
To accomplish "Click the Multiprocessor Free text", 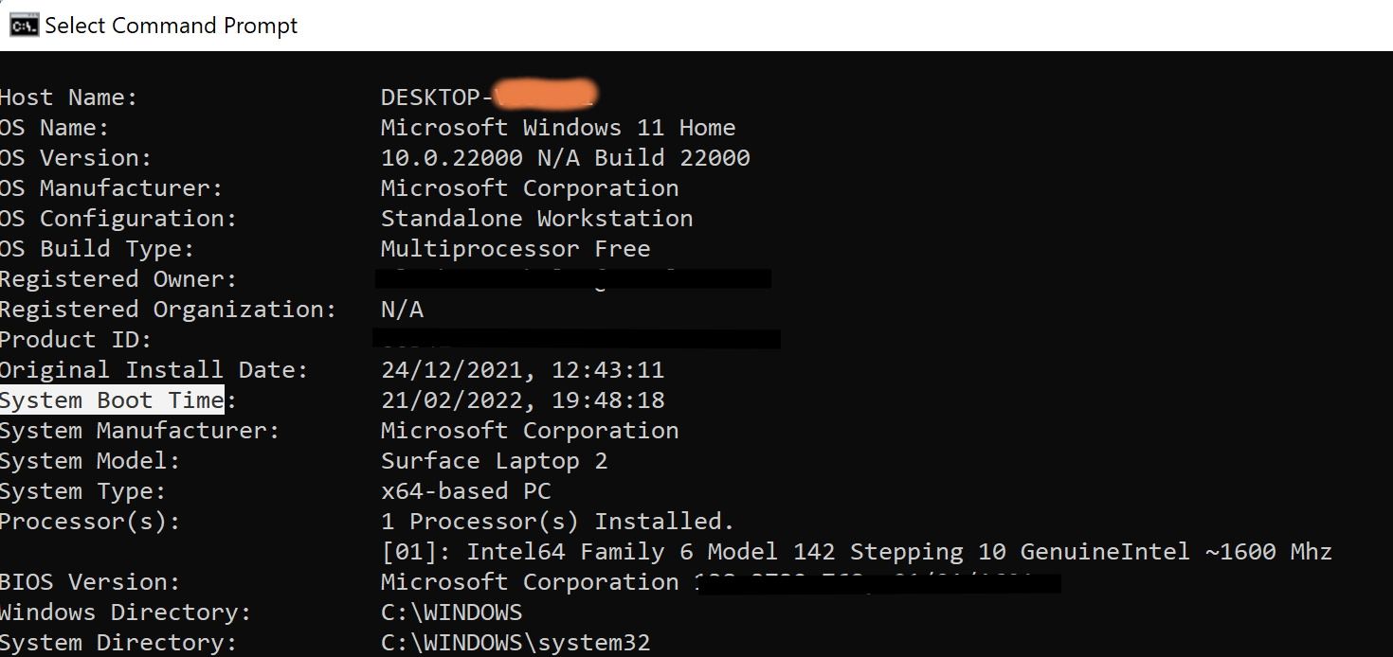I will click(516, 249).
